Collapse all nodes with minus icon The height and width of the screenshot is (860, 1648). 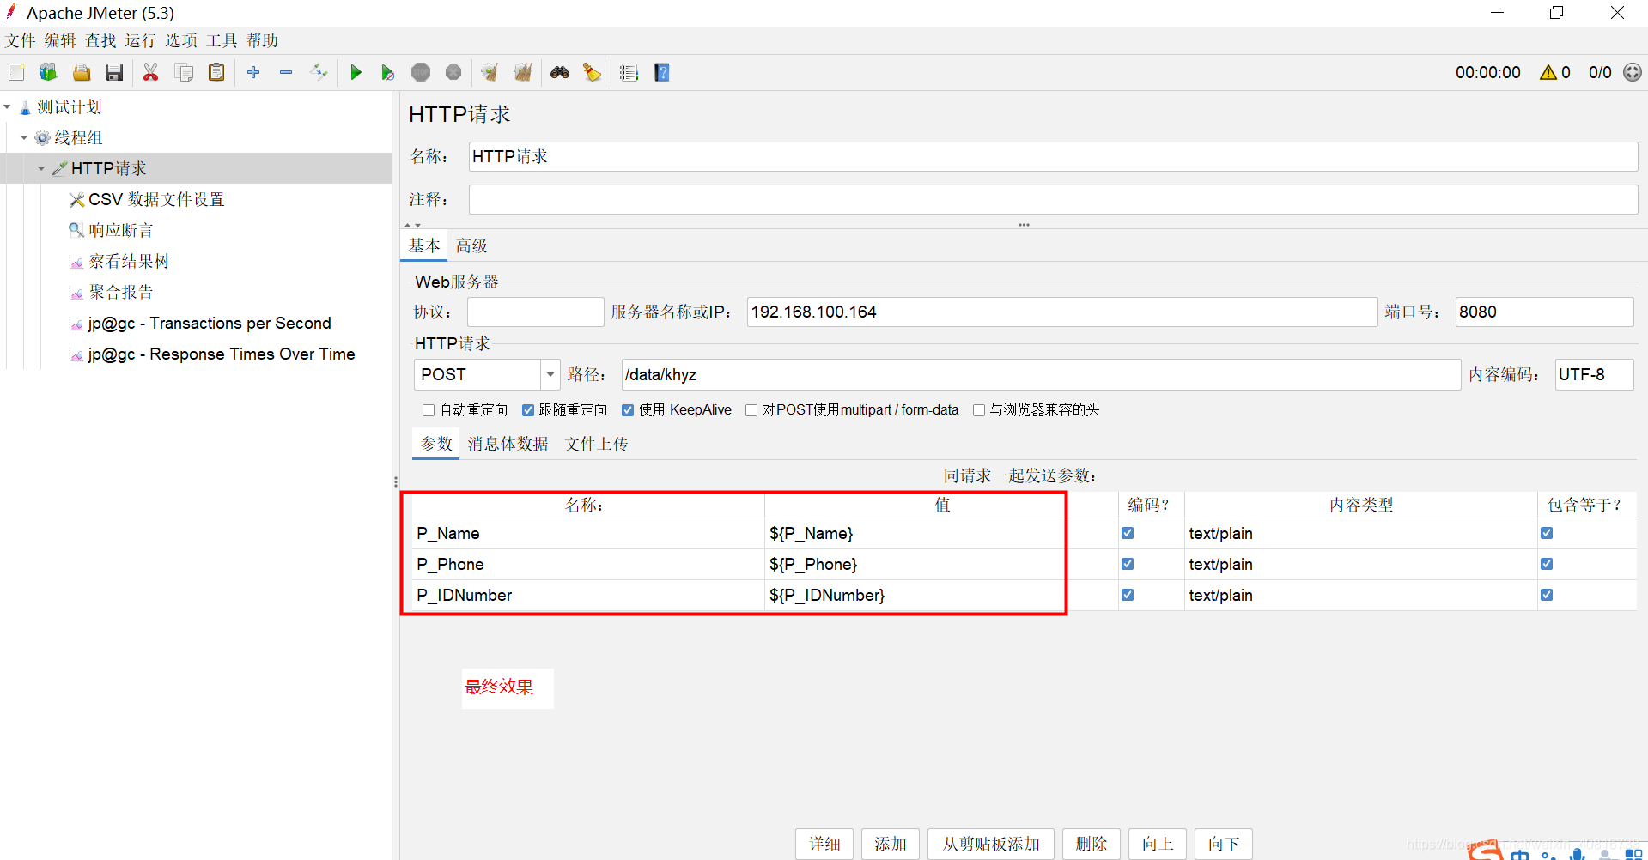point(286,73)
